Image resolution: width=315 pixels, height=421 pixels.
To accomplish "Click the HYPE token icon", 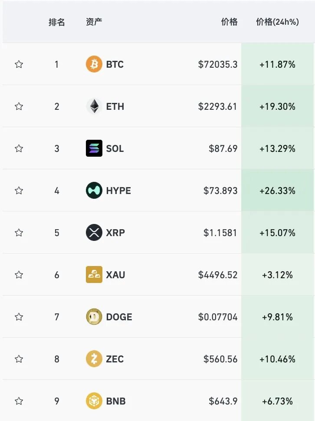I will (x=94, y=191).
